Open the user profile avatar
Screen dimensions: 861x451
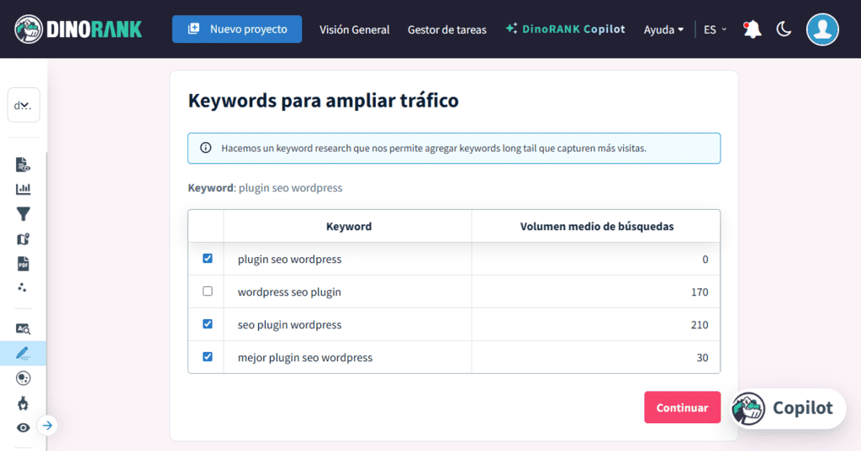click(822, 29)
